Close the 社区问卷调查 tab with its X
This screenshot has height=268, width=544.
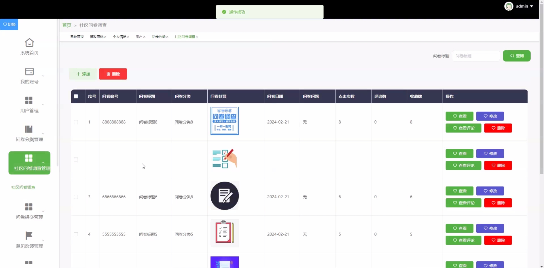pos(197,37)
